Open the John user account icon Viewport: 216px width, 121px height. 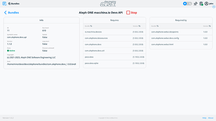206,4
